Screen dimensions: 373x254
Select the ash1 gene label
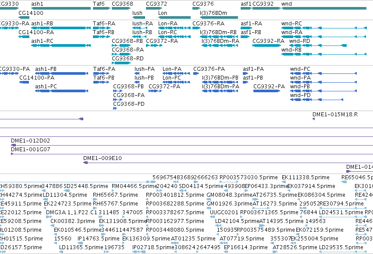click(x=37, y=4)
